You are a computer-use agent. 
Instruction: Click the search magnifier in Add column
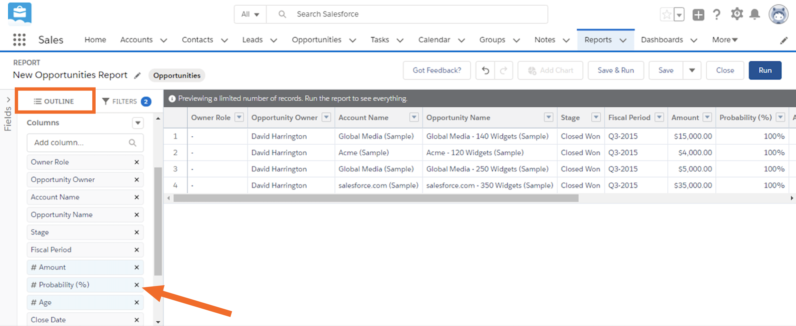(132, 143)
